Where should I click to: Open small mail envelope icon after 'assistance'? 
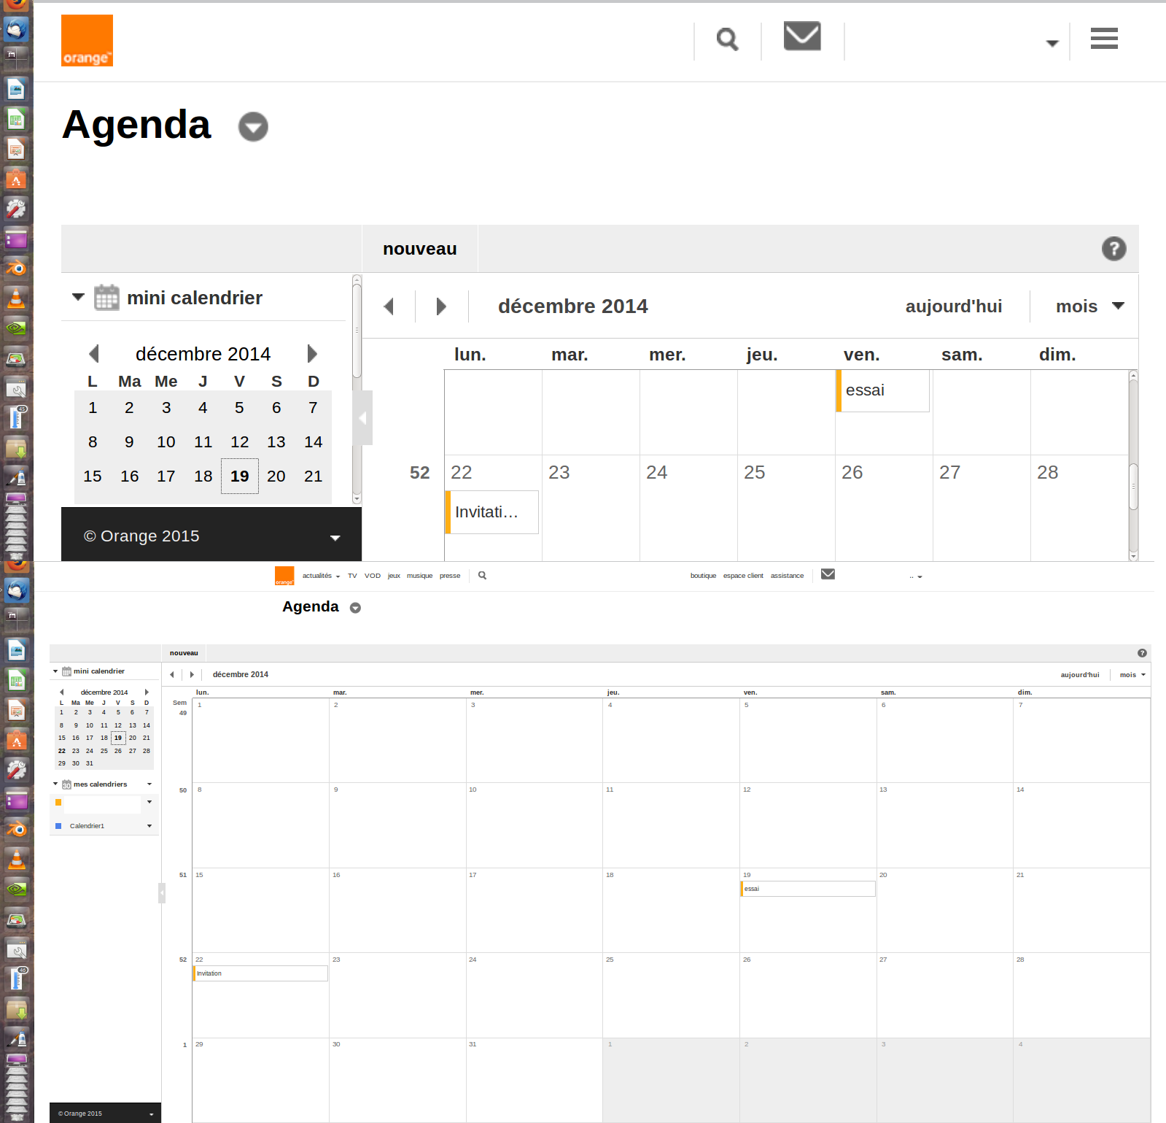[x=828, y=574]
